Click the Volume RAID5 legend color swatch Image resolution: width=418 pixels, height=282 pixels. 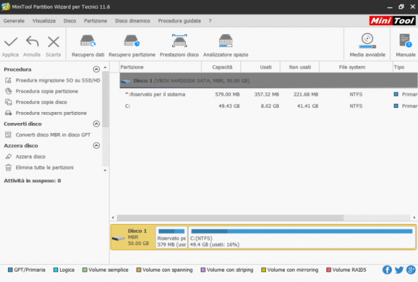(x=329, y=270)
